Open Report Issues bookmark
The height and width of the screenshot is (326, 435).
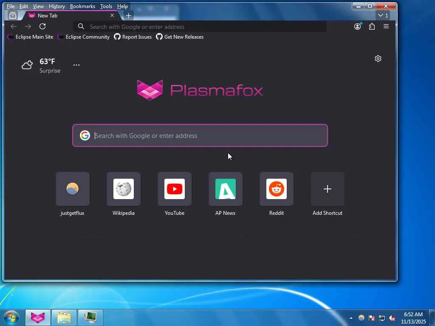(133, 37)
